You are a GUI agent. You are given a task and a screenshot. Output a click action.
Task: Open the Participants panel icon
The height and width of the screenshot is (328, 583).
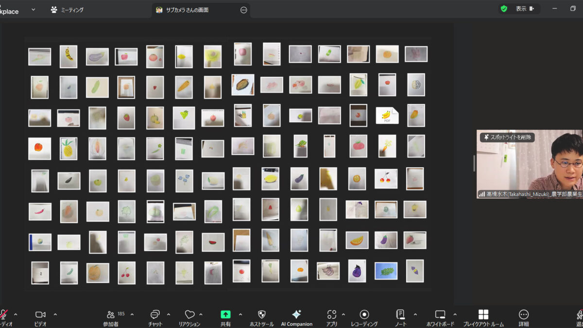[111, 314]
